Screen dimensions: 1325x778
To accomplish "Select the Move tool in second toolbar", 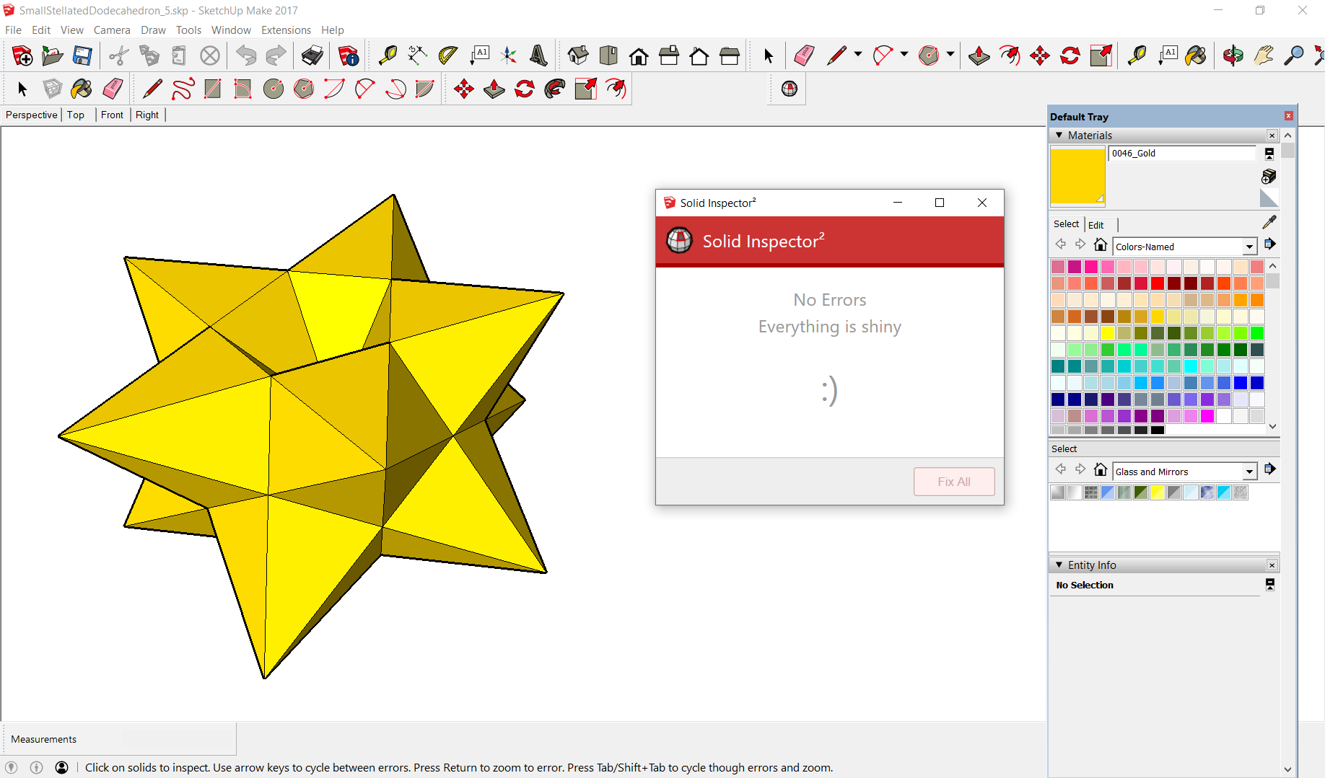I will point(464,89).
